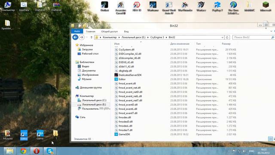This screenshot has width=275, height=155.
Task: Launch Google Chrome from the taskbar
Action: tap(23, 151)
